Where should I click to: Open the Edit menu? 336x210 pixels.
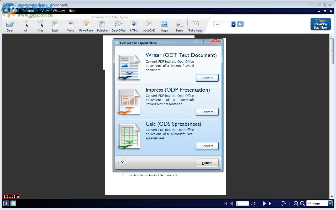[16, 11]
